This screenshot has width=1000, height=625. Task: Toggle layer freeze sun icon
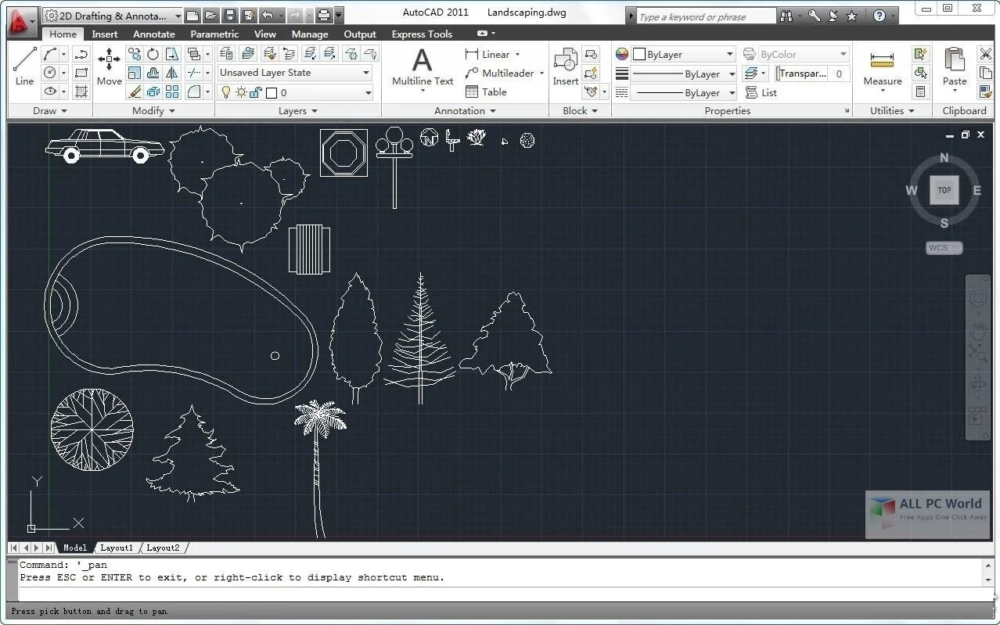click(241, 92)
